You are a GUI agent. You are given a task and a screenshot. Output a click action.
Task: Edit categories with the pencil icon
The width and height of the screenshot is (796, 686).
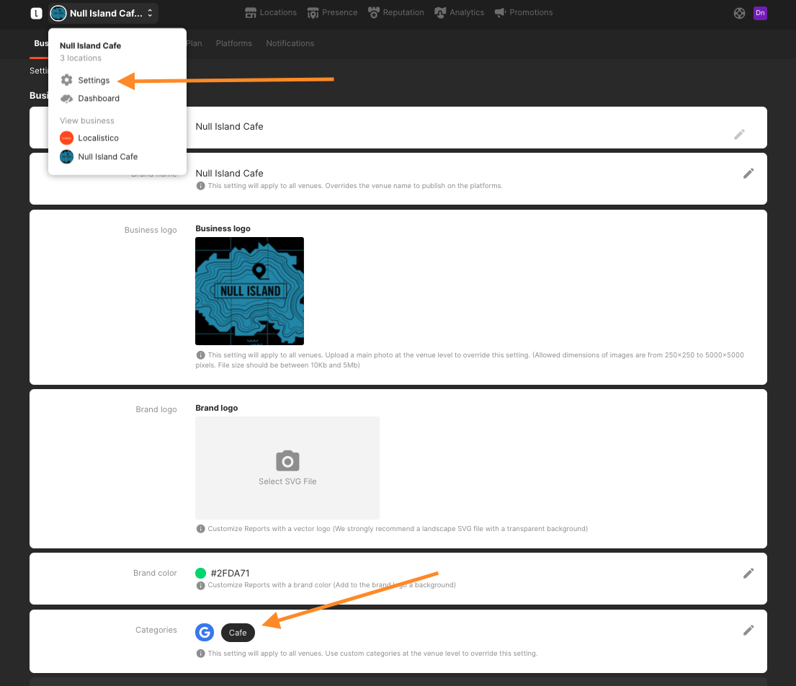748,630
